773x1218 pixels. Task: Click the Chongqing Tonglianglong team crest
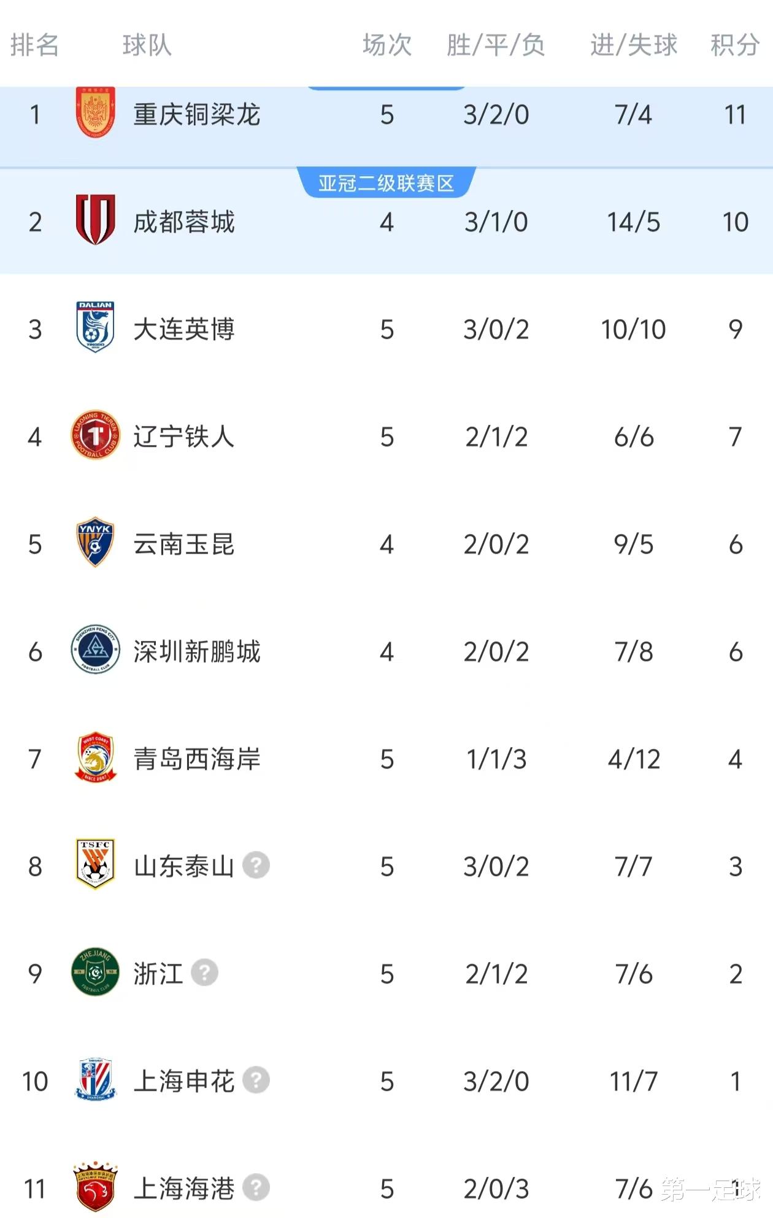tap(95, 113)
